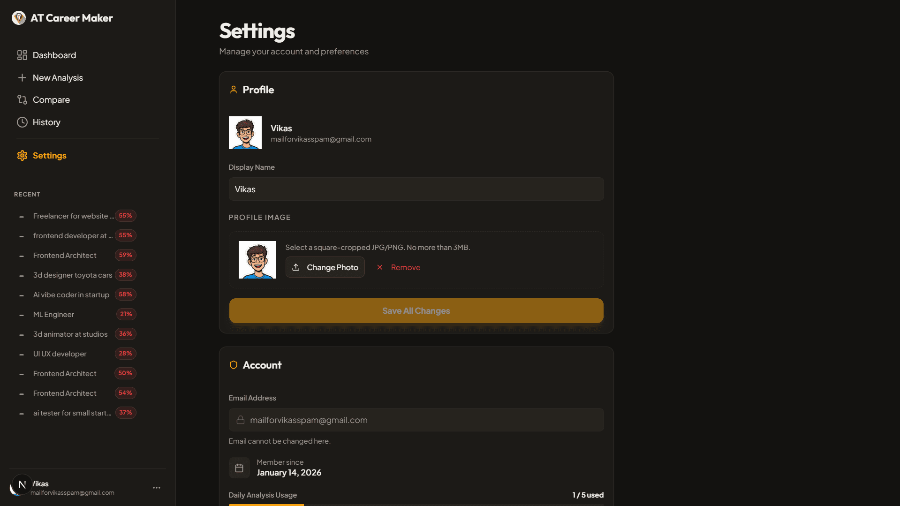This screenshot has height=506, width=900.
Task: Click the X icon next to Remove
Action: click(379, 267)
